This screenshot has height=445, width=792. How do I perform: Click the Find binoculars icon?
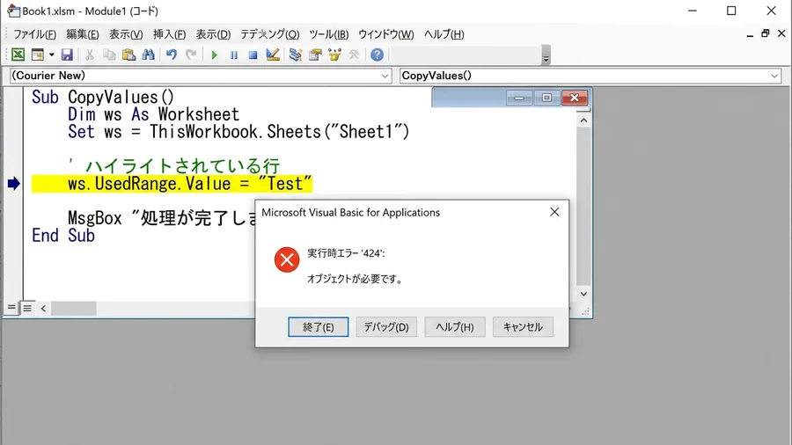[148, 55]
